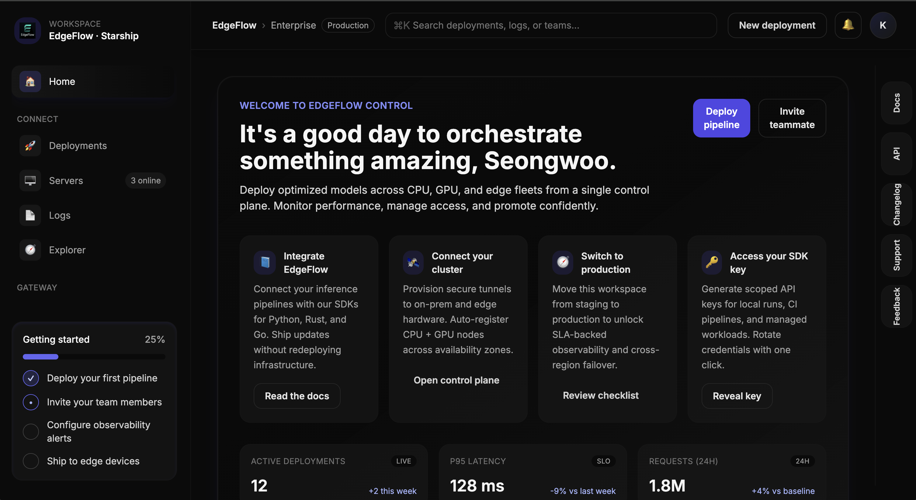Screen dimensions: 916x500
Task: Click the Connect your cluster satellite icon
Action: coord(413,262)
